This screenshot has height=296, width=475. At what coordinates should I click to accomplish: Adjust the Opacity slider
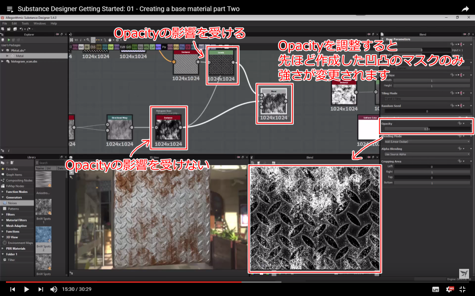click(x=427, y=129)
